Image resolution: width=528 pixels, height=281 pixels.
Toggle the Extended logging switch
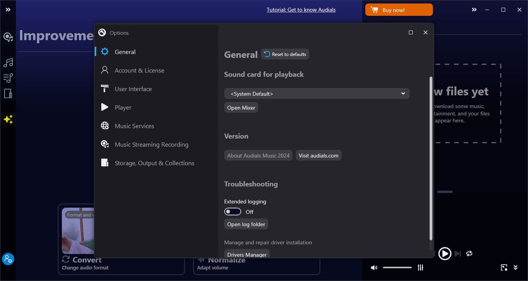(x=233, y=212)
